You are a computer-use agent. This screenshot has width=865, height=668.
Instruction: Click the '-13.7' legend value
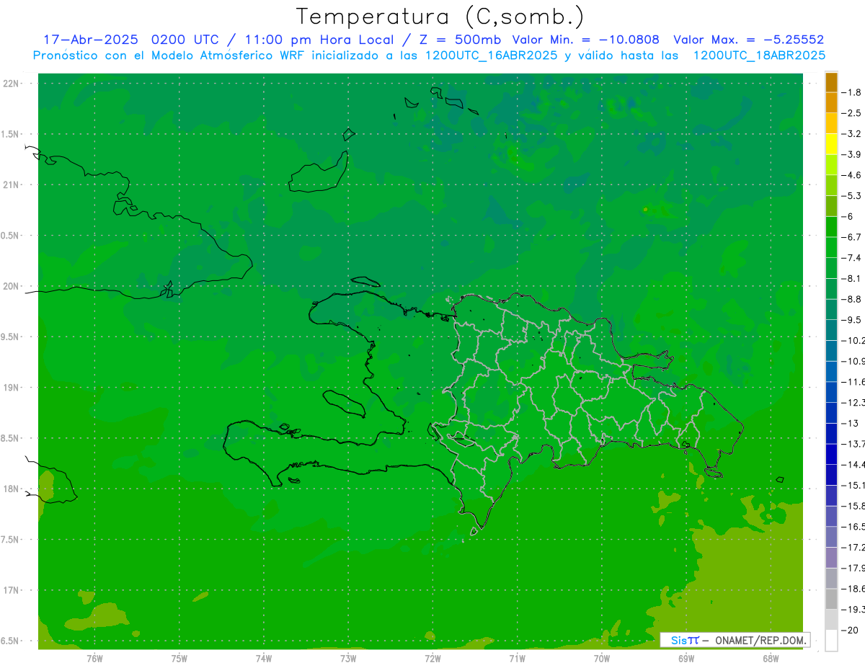click(853, 444)
